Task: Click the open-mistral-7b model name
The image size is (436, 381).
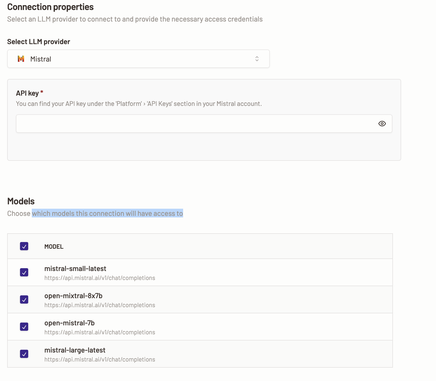Action: (70, 323)
